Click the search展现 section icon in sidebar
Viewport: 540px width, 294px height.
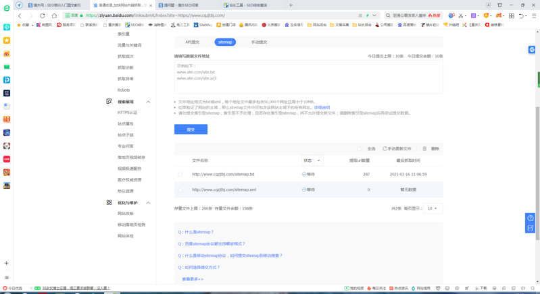[x=109, y=102]
